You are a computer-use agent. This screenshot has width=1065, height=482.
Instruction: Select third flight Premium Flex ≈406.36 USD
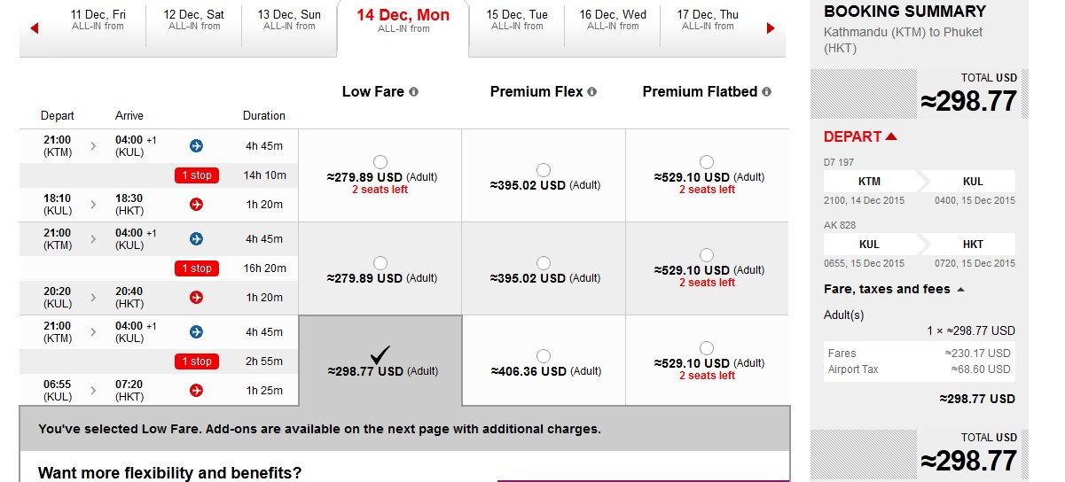[544, 356]
